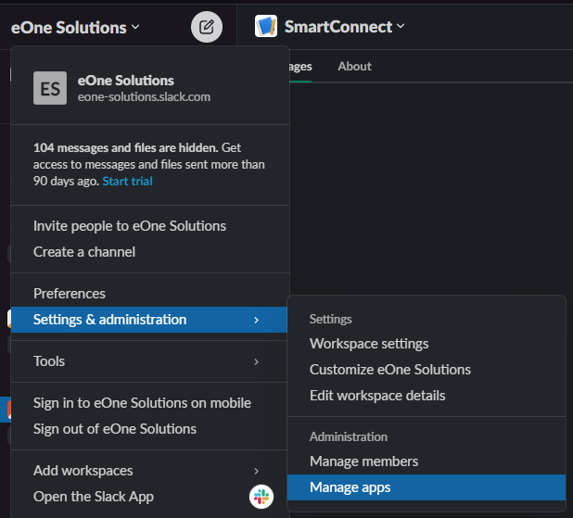The image size is (573, 518).
Task: Click the ES workspace avatar
Action: [50, 88]
